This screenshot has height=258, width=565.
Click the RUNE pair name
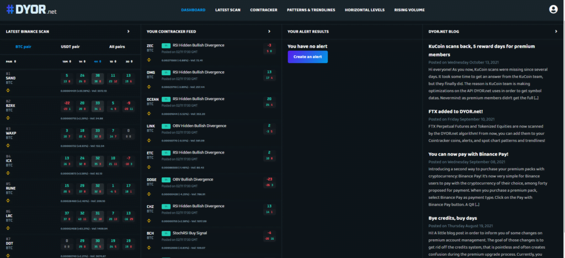(x=10, y=188)
